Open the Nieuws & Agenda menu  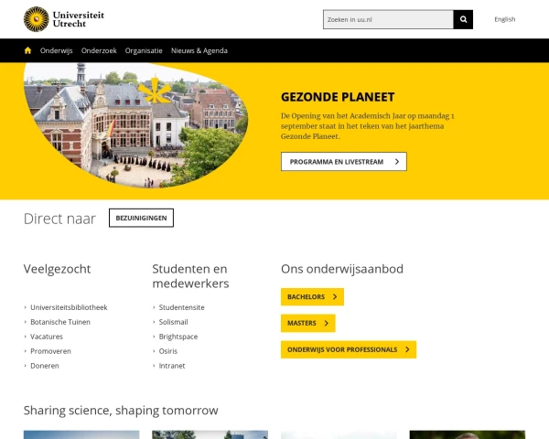[x=199, y=51]
